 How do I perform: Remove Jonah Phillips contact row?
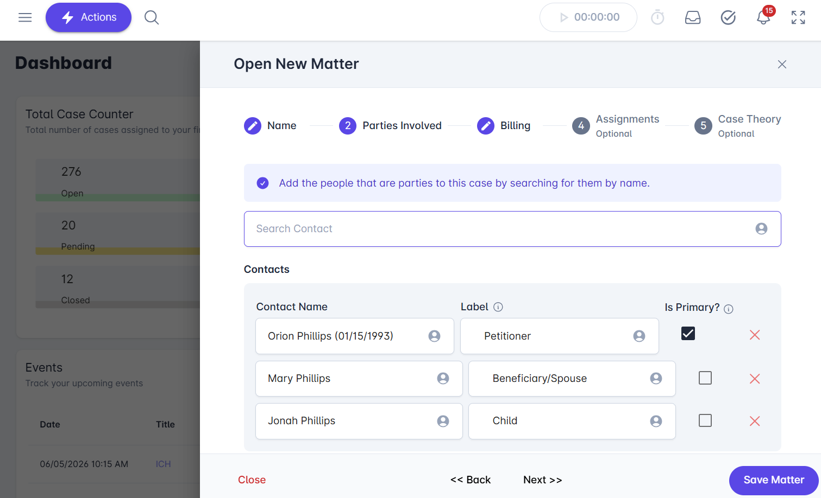click(x=755, y=421)
